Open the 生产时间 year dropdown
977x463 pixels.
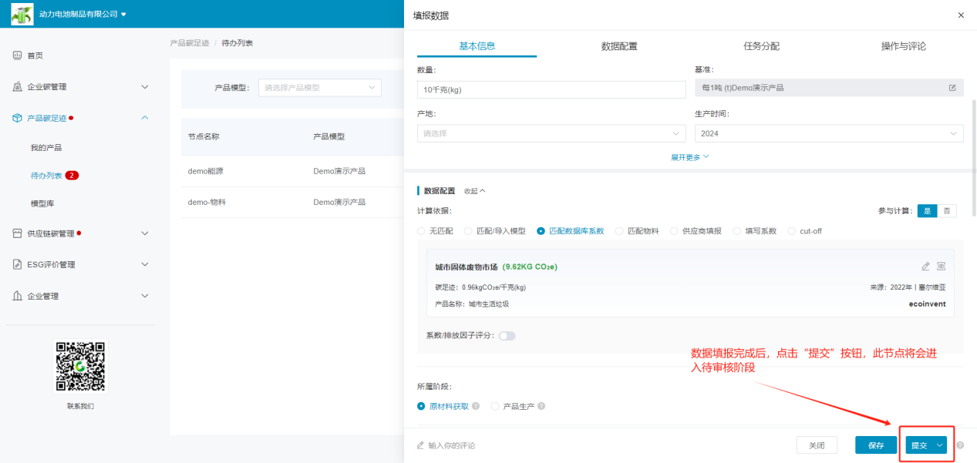pos(828,133)
